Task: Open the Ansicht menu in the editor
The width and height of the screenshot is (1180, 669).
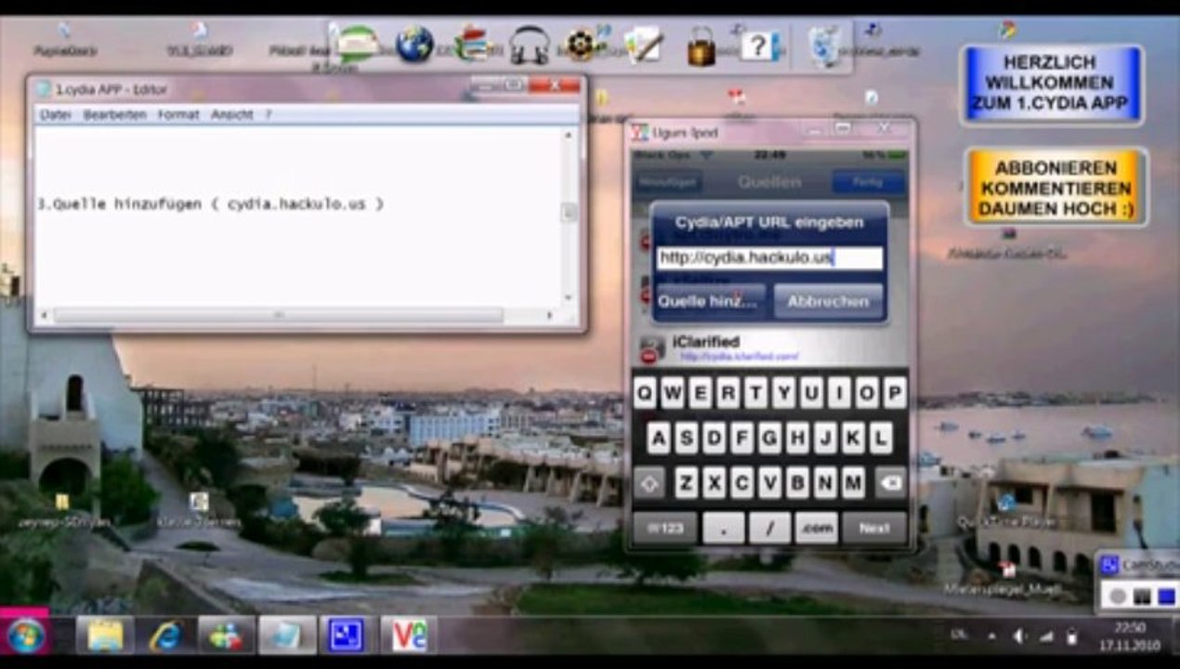Action: click(x=231, y=115)
